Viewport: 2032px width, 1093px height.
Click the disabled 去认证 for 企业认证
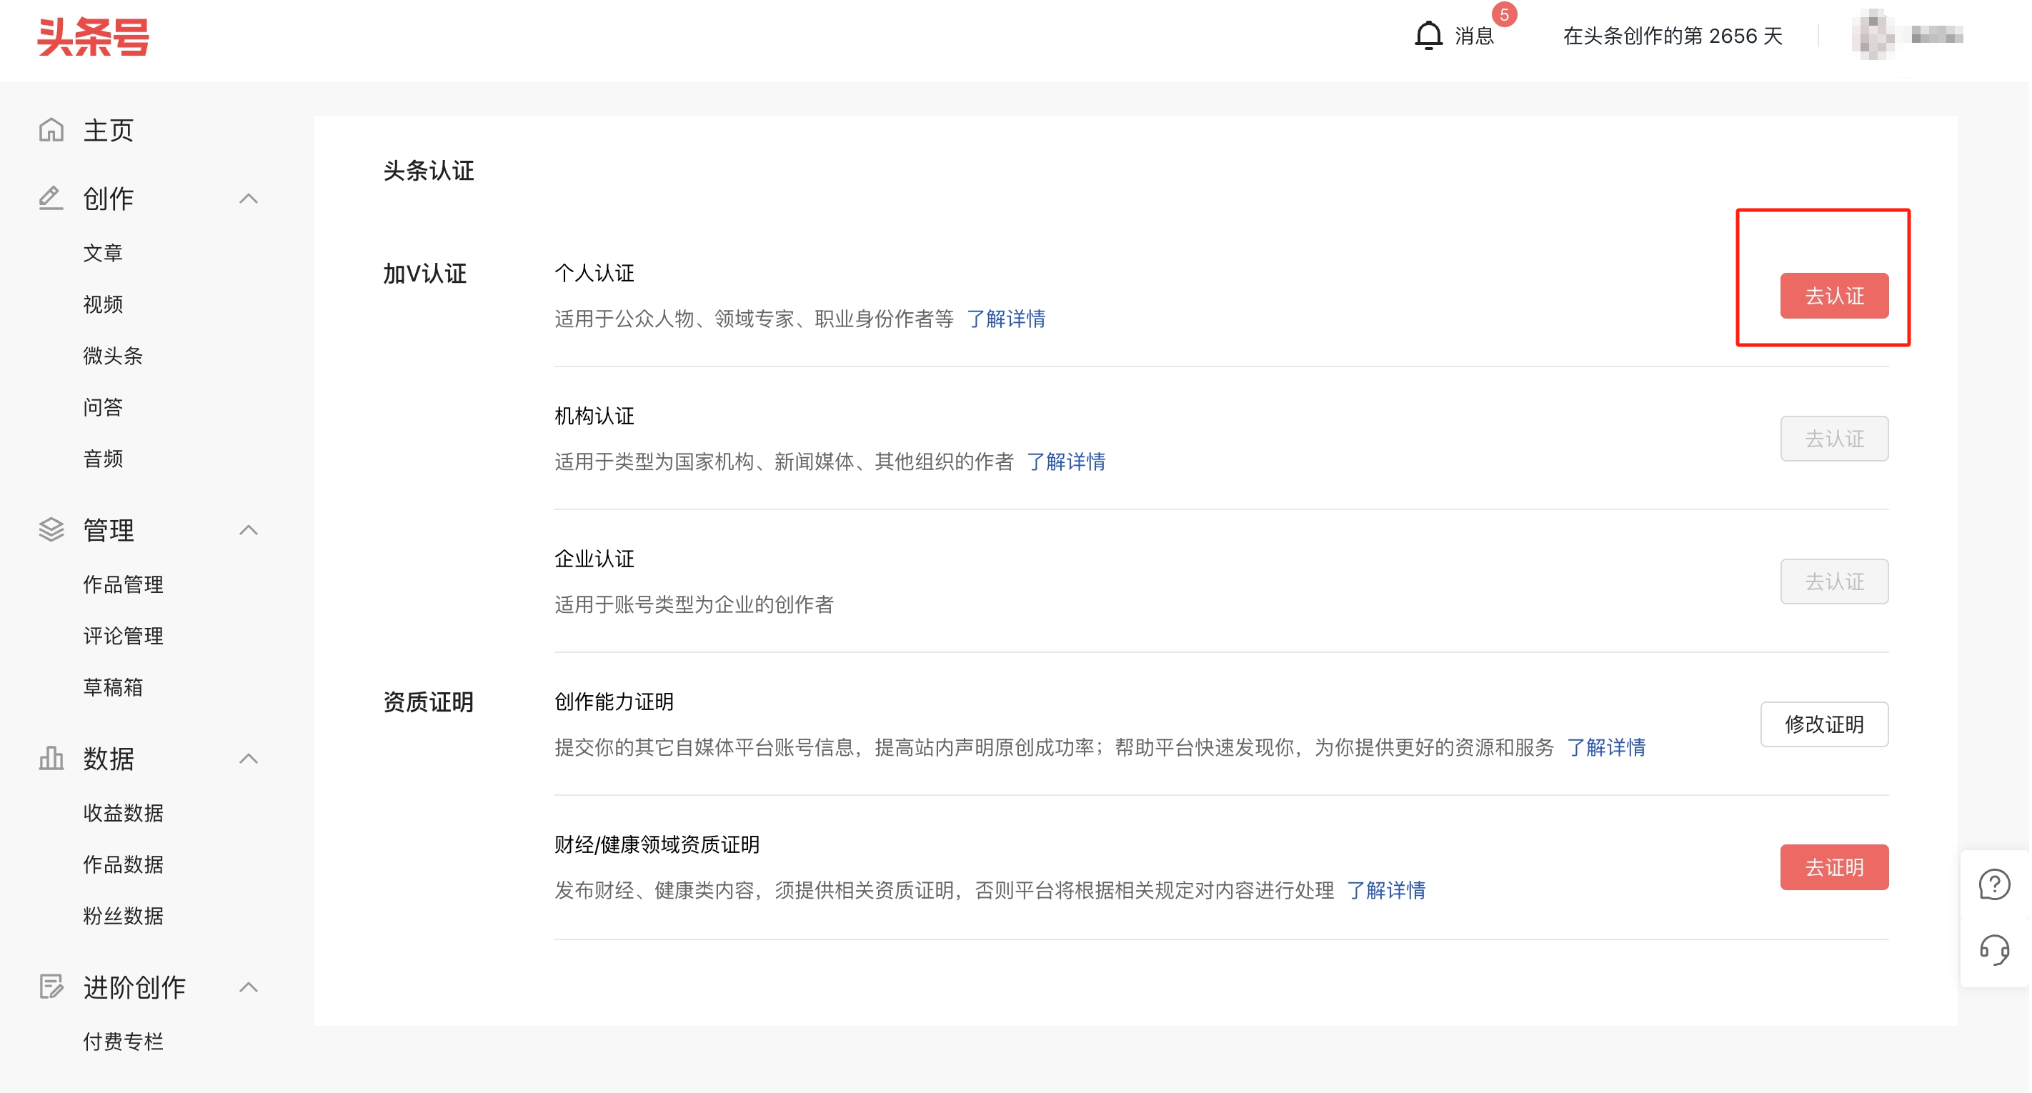(x=1834, y=582)
